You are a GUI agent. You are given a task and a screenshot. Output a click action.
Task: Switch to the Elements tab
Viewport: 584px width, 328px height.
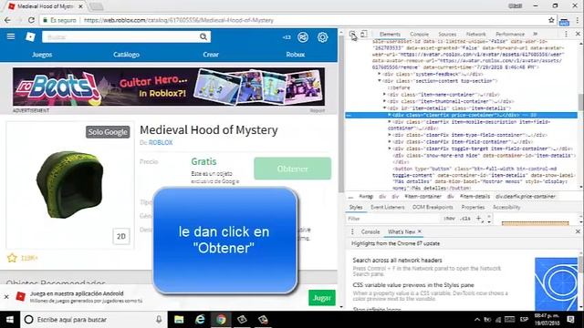coord(390,34)
